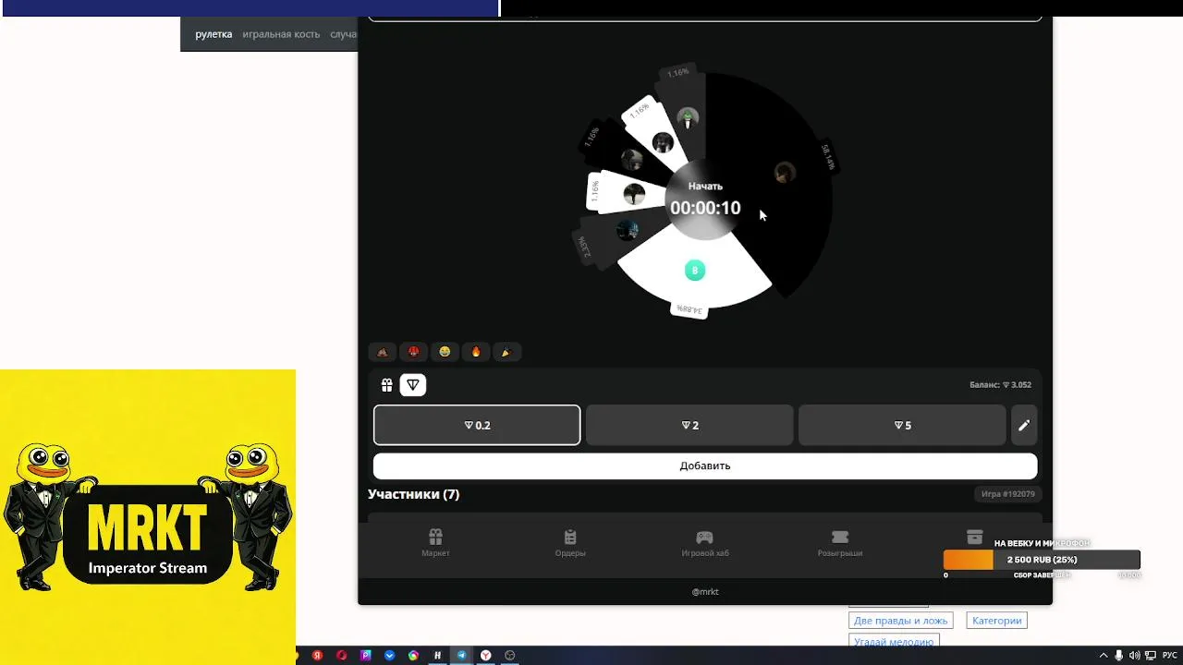Send the laughing face emoji reaction
The image size is (1183, 665).
click(x=445, y=352)
